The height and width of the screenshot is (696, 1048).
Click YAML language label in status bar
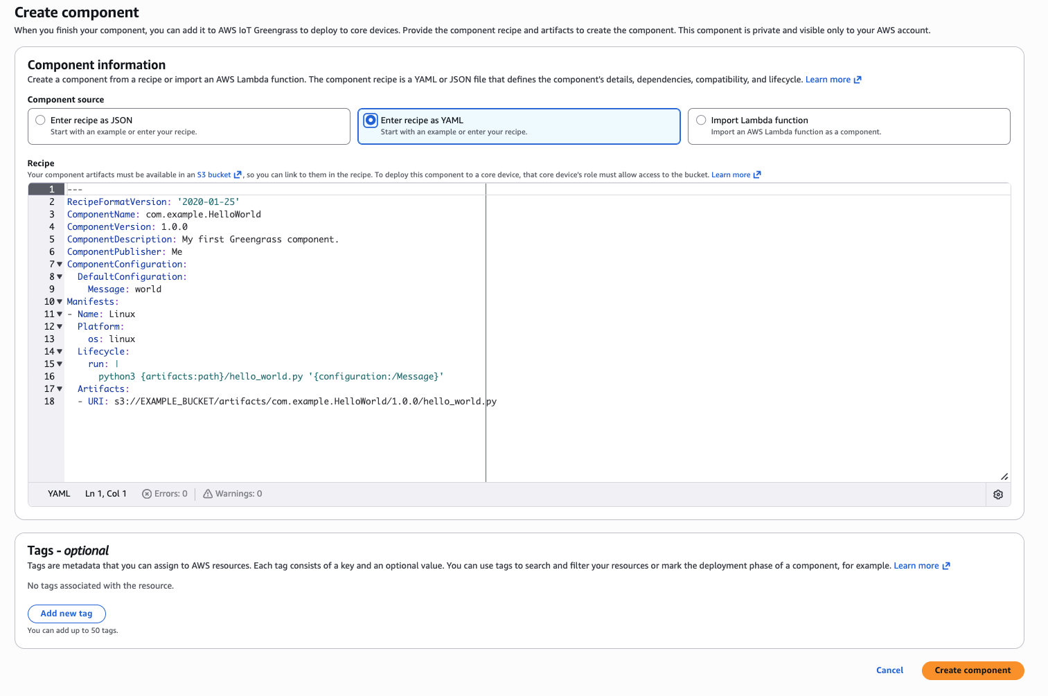point(59,494)
